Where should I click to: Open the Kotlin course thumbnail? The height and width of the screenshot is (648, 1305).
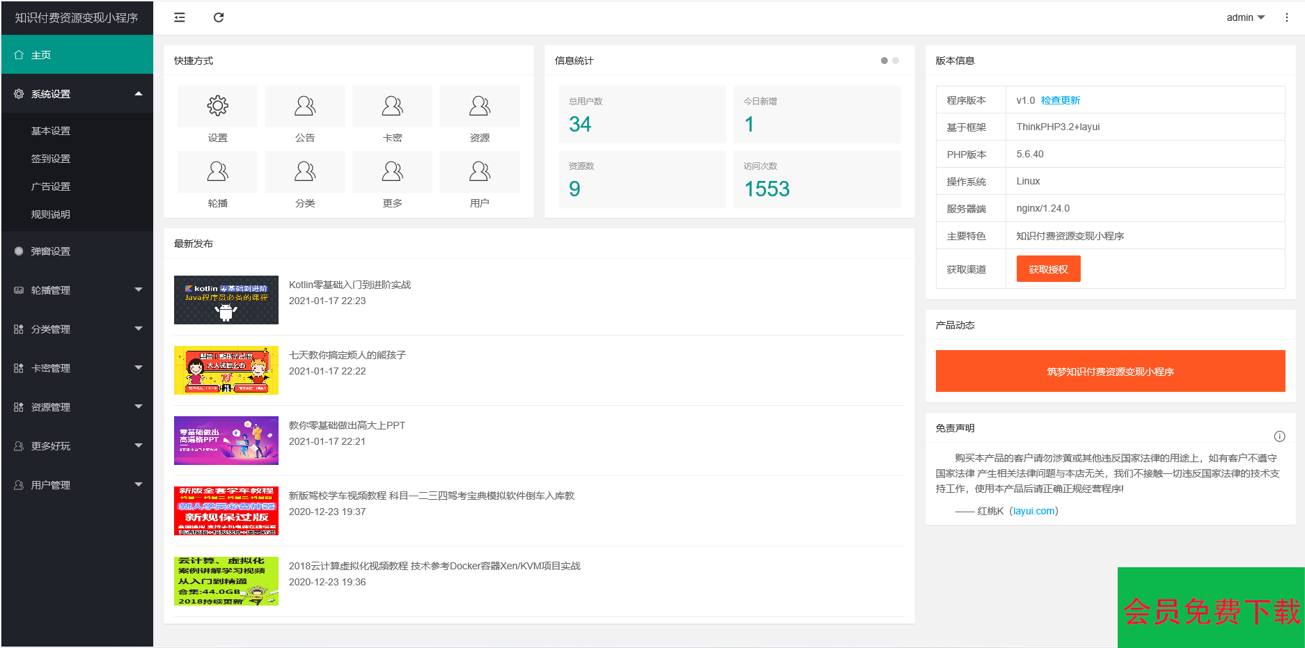click(226, 300)
